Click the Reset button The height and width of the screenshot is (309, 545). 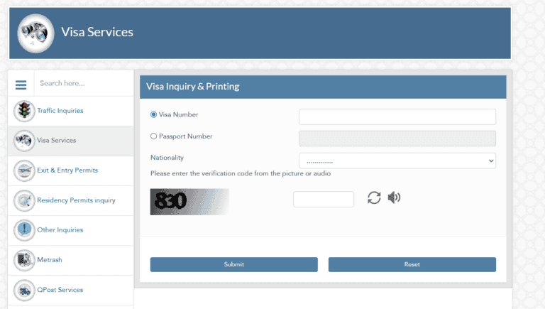[x=412, y=264]
